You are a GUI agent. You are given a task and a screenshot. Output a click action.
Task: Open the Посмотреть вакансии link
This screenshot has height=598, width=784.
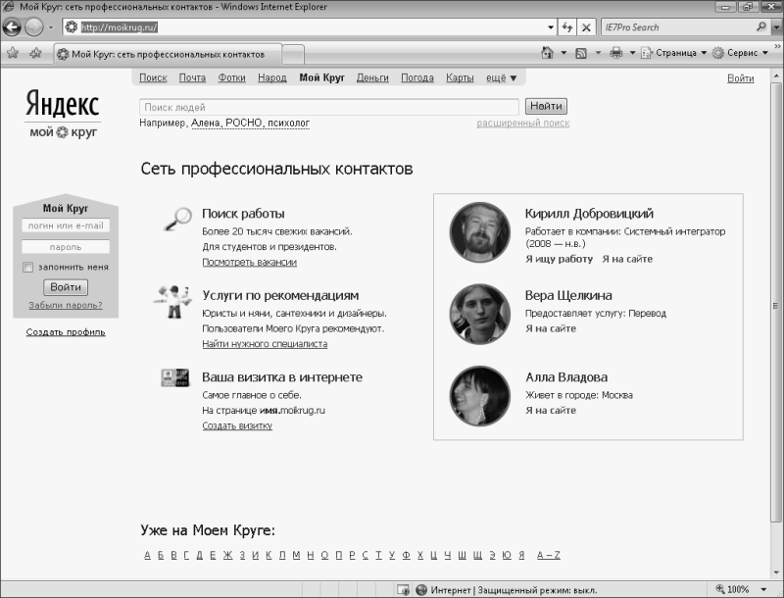click(250, 262)
